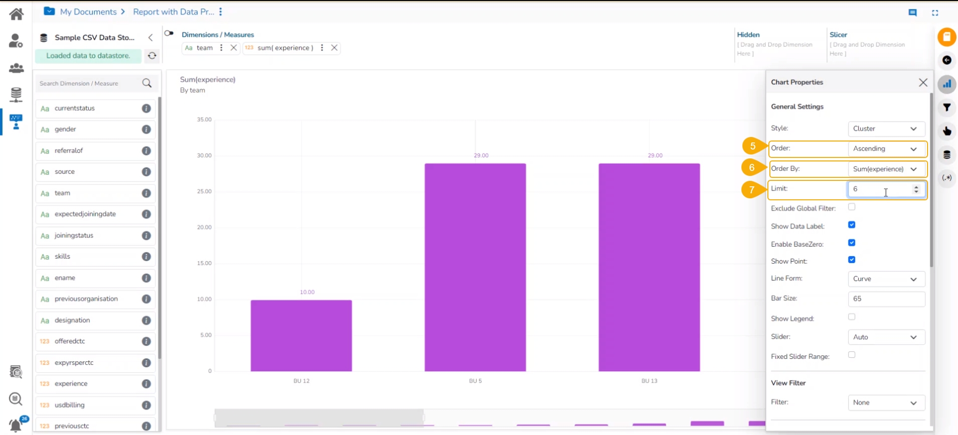The height and width of the screenshot is (435, 958).
Task: Expand the Order dropdown set to Ascending
Action: [886, 149]
